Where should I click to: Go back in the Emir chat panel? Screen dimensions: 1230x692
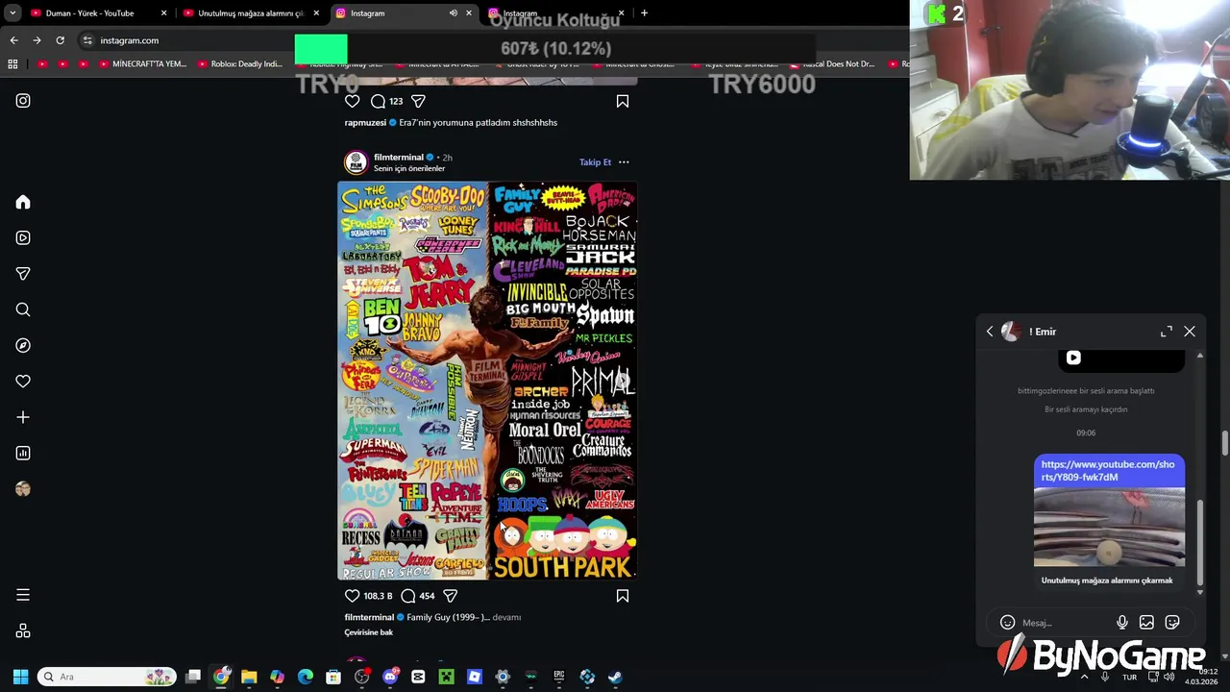[x=990, y=332]
